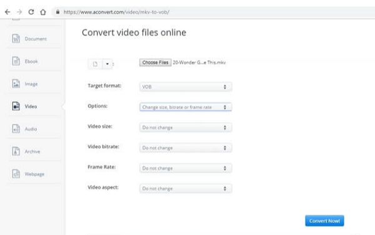This screenshot has width=375, height=235.
Task: Click the Options label
Action: pyautogui.click(x=97, y=106)
